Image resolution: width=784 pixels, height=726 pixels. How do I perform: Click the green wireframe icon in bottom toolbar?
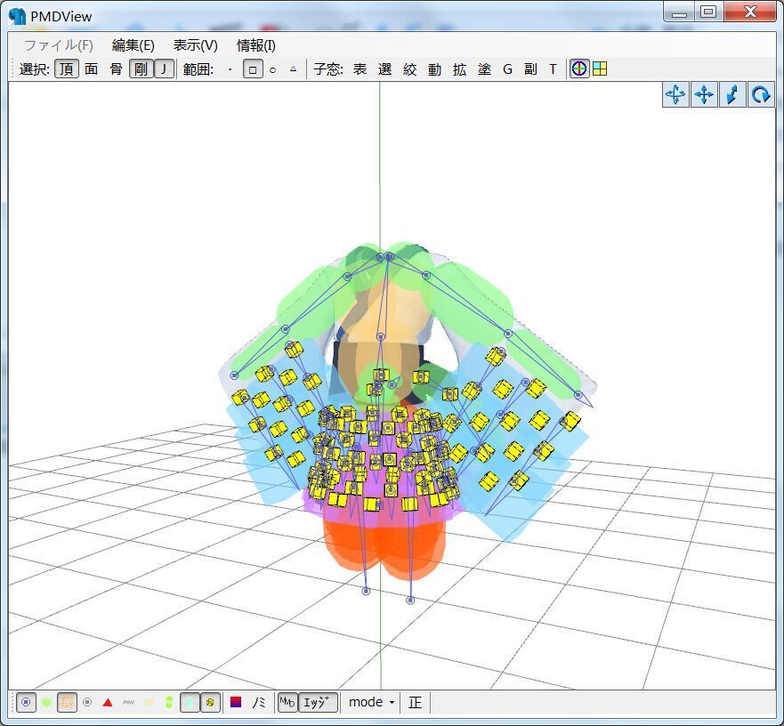[x=47, y=702]
